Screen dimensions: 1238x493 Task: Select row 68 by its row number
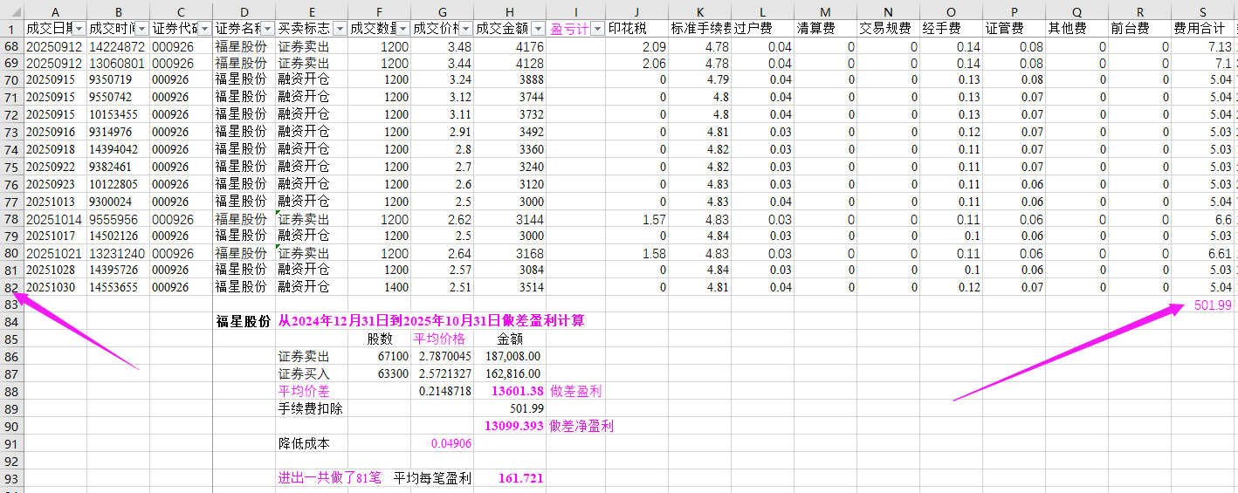click(x=11, y=46)
